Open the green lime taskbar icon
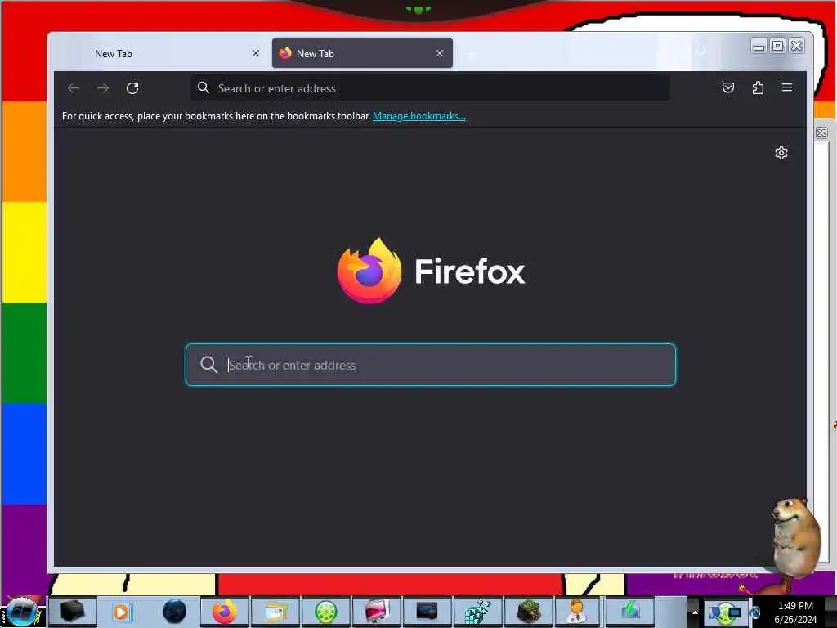 (x=325, y=612)
